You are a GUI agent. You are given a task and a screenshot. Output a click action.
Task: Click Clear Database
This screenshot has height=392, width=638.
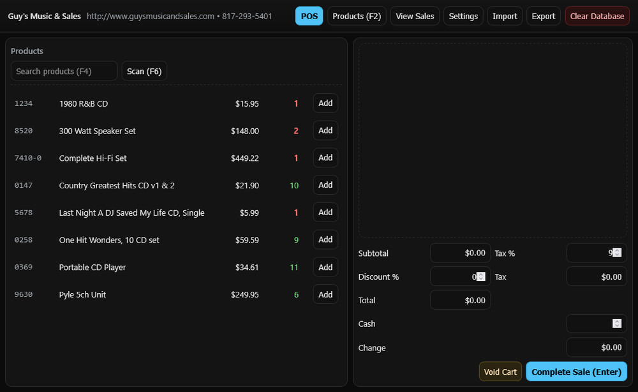[x=597, y=15]
